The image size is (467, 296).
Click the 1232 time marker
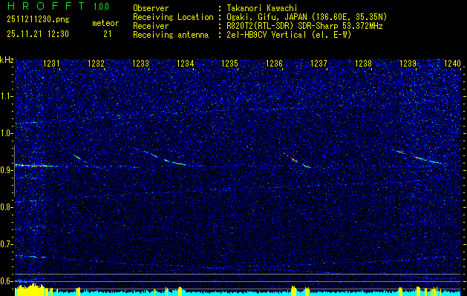[97, 64]
